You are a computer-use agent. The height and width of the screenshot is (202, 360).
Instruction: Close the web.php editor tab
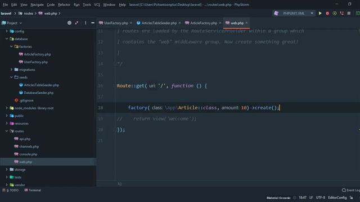pos(246,23)
